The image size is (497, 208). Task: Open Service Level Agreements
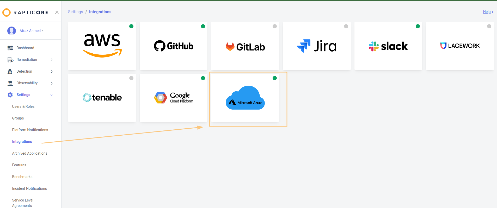click(x=23, y=203)
